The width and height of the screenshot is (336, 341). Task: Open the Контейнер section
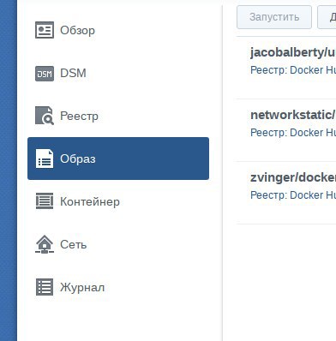click(x=118, y=201)
